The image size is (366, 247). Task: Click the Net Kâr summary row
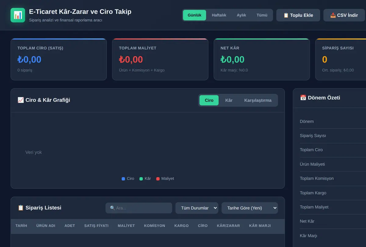[x=333, y=221]
